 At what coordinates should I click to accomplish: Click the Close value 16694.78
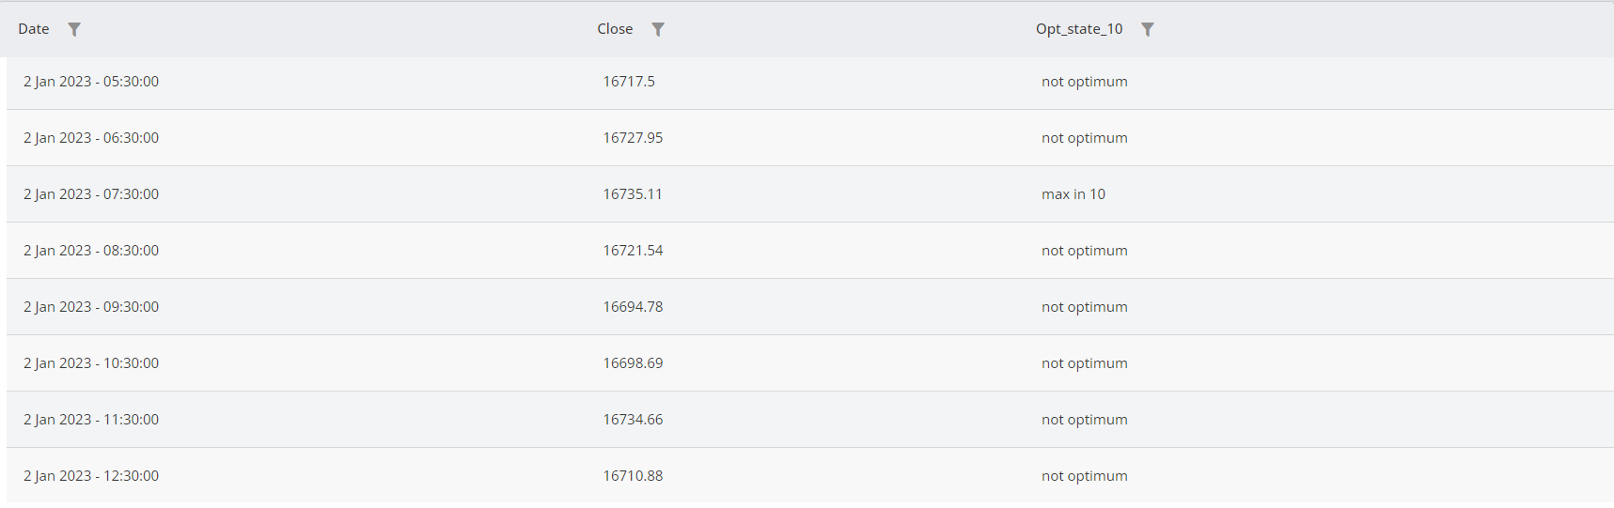pyautogui.click(x=633, y=307)
